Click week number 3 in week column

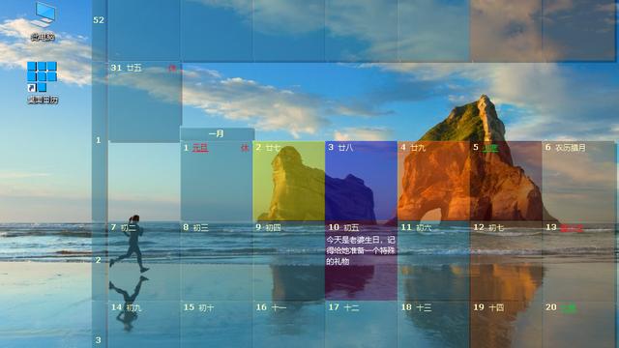click(x=99, y=340)
